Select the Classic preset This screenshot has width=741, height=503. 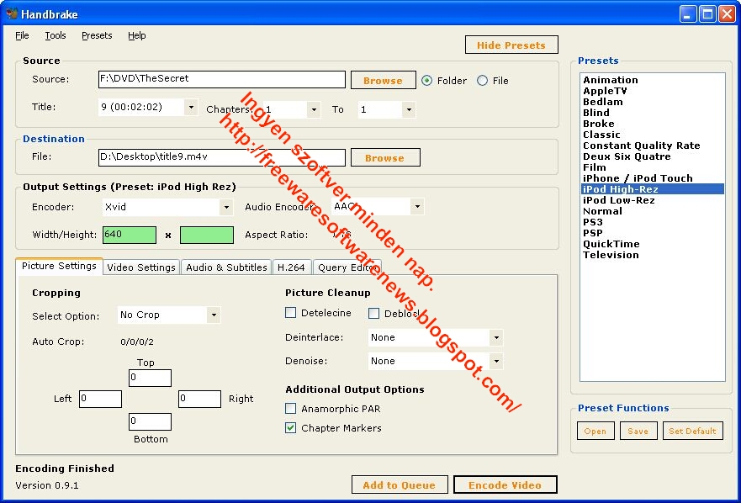pos(652,135)
